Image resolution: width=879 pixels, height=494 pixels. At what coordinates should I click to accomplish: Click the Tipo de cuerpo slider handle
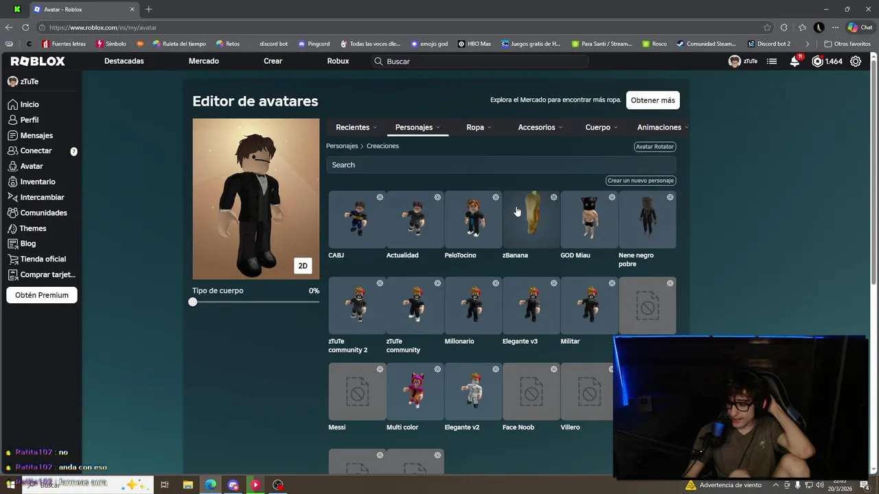tap(193, 302)
